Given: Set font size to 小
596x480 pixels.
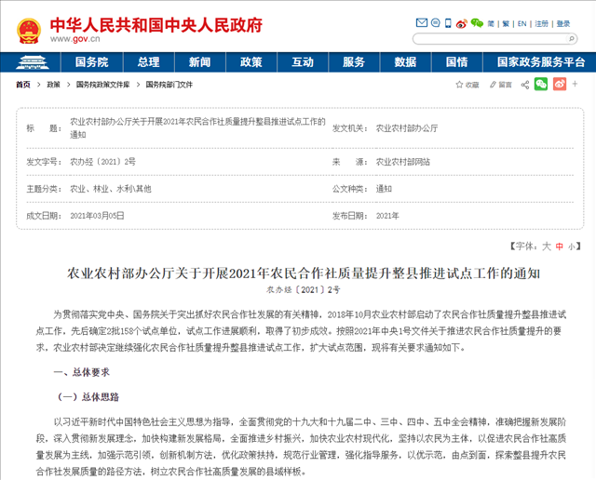Looking at the screenshot, I should [x=571, y=247].
